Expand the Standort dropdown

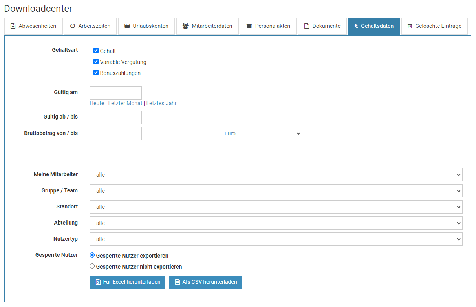[276, 207]
